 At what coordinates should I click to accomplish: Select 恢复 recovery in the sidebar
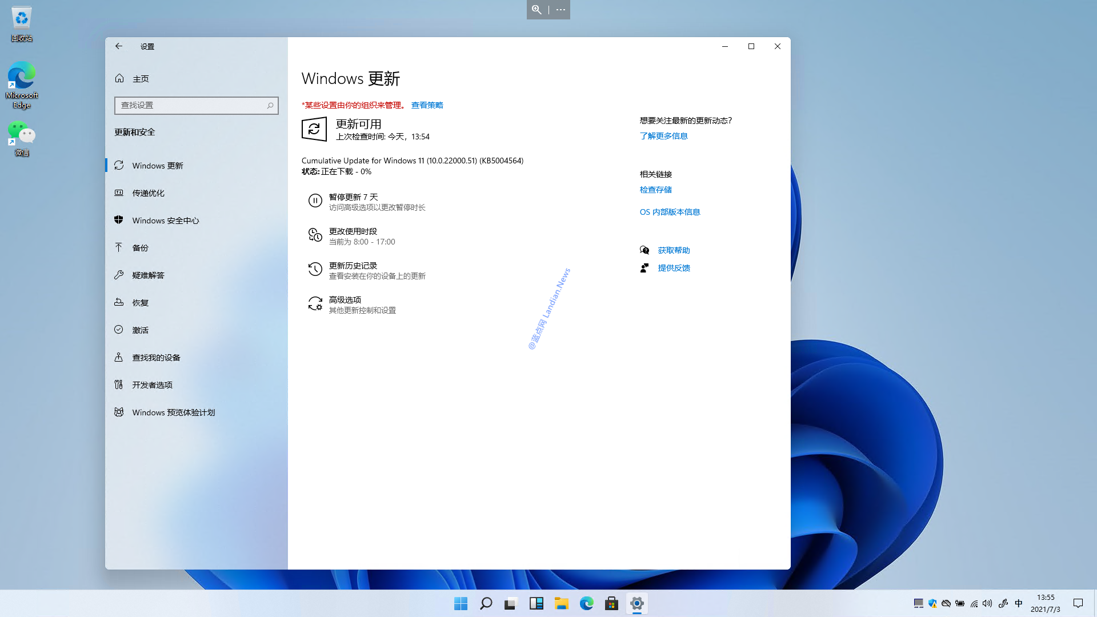coord(197,303)
